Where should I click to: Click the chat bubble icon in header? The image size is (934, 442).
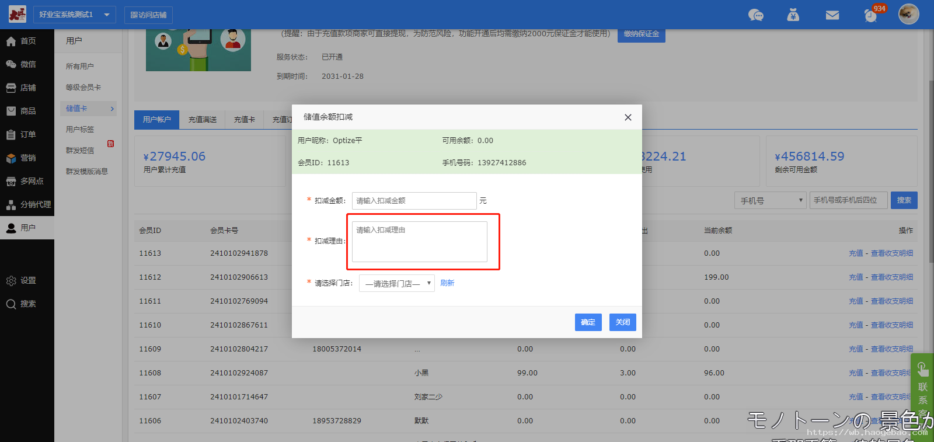point(756,15)
